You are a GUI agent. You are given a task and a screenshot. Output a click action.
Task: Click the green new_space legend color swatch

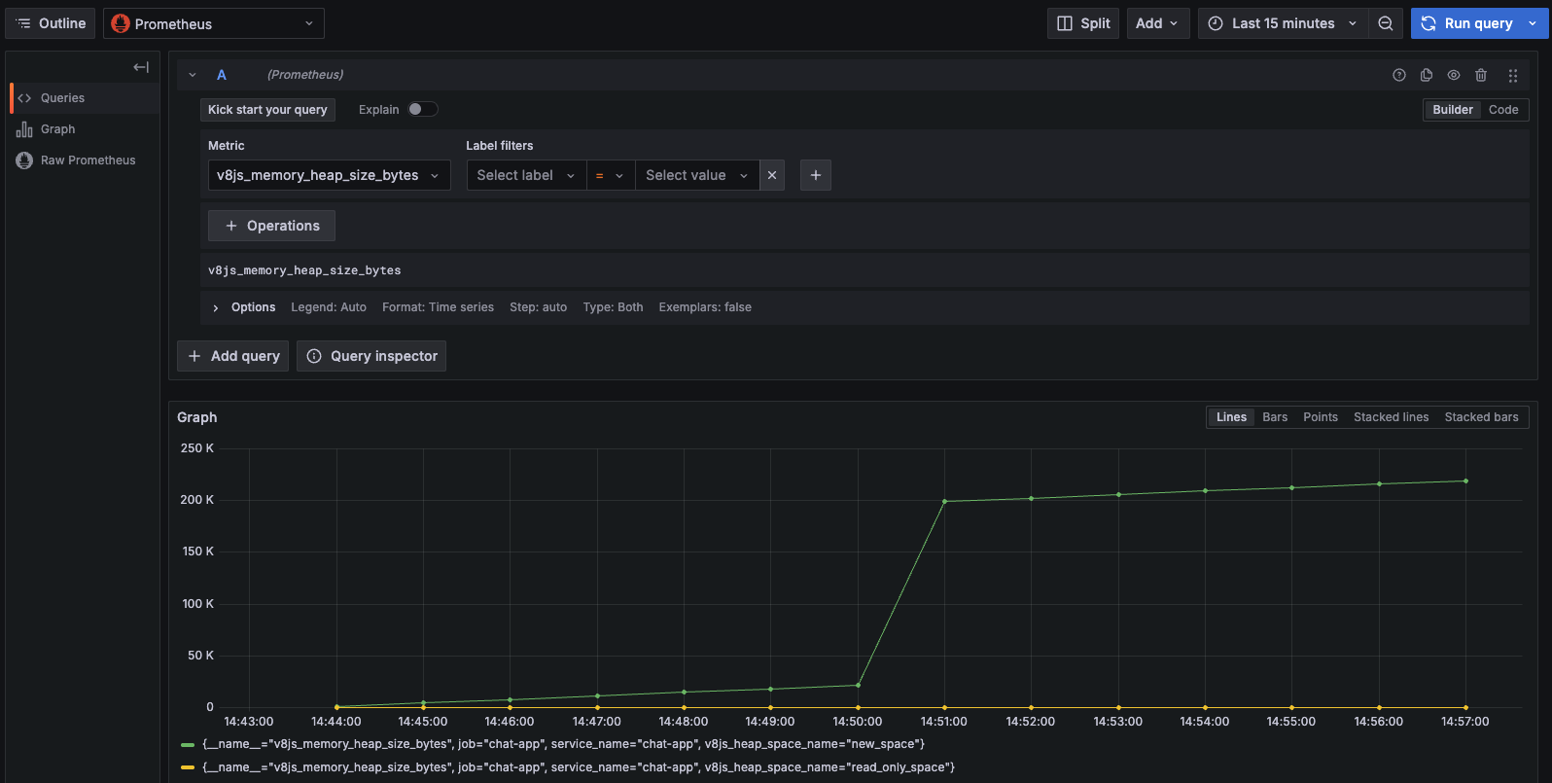[x=188, y=744]
